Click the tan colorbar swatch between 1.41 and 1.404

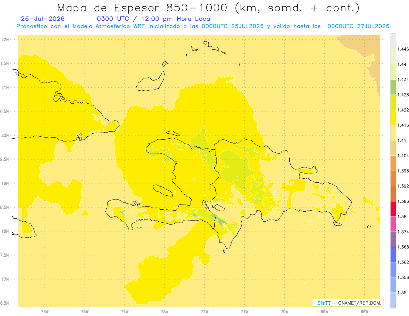pos(393,148)
